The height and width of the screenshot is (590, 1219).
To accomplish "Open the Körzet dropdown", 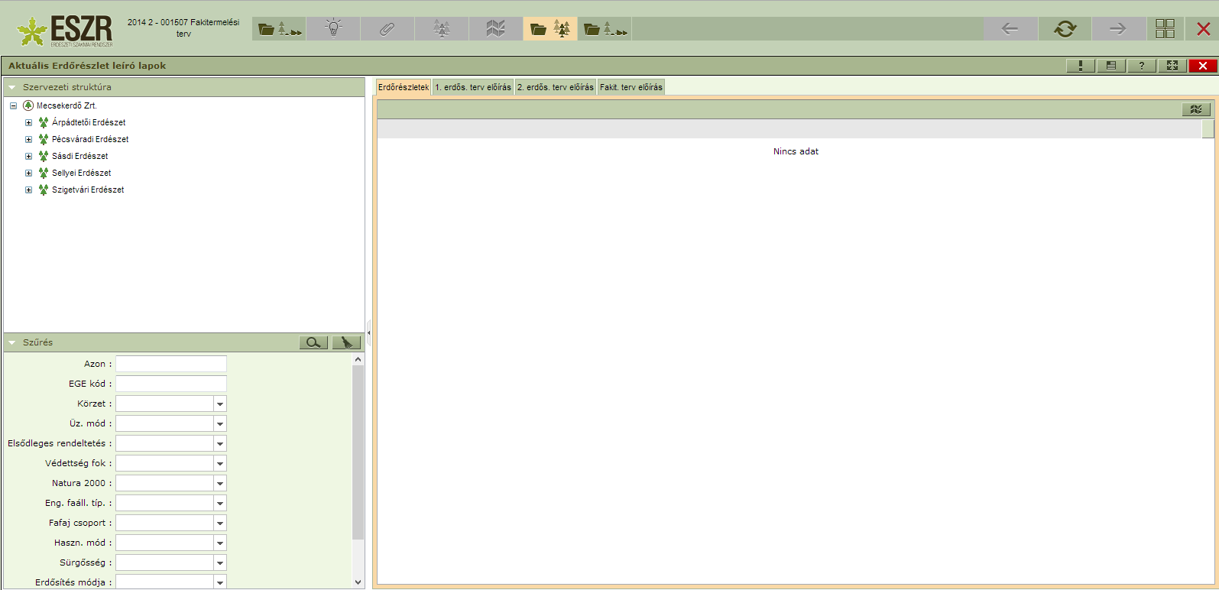I will (x=220, y=404).
